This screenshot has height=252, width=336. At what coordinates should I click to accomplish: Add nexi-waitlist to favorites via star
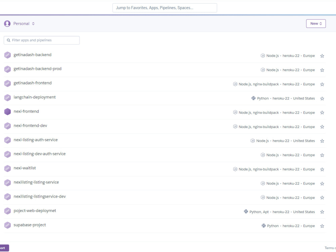click(x=322, y=169)
